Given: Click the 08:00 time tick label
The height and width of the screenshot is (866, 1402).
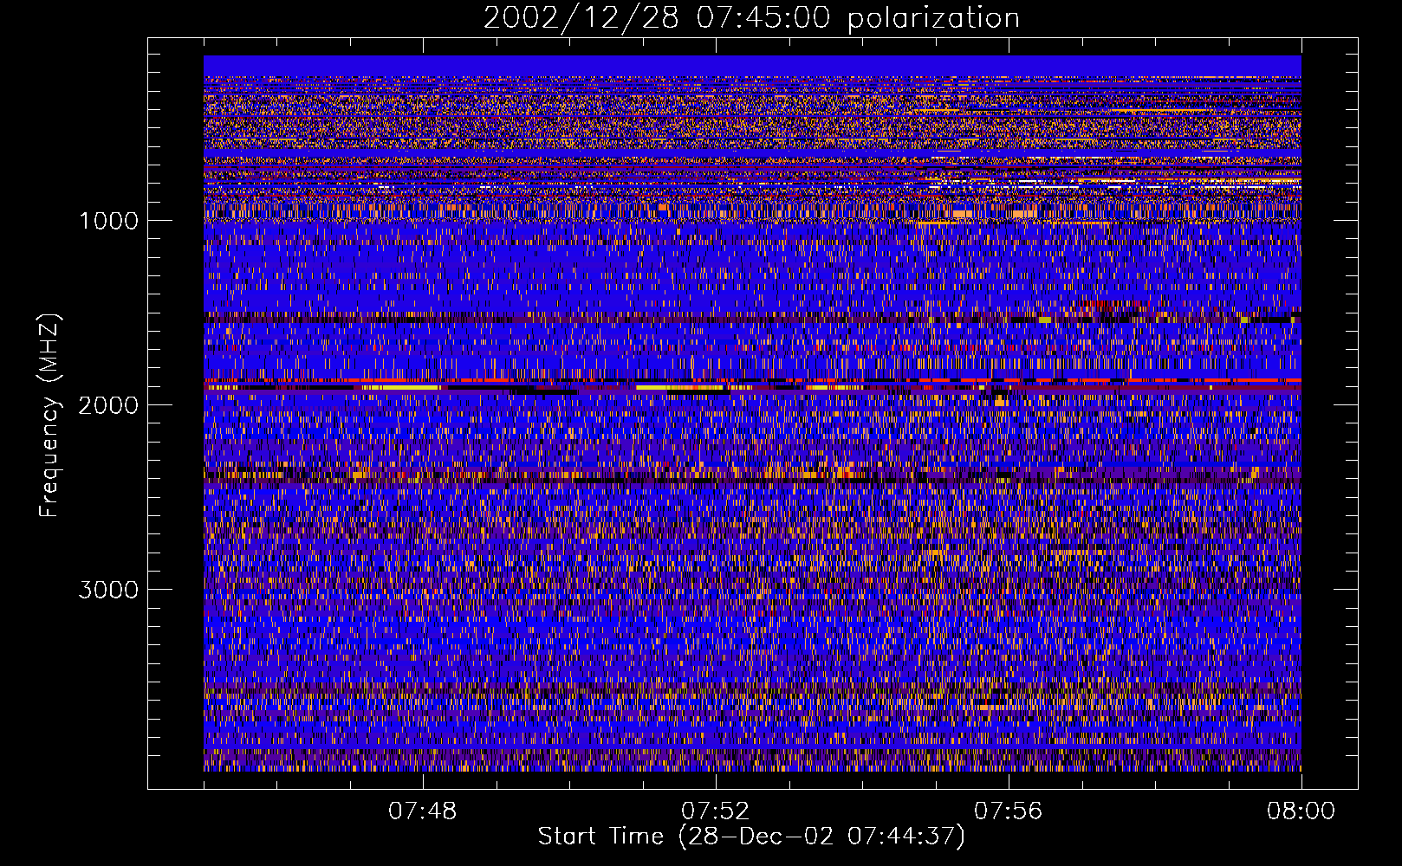Looking at the screenshot, I should (x=1301, y=811).
